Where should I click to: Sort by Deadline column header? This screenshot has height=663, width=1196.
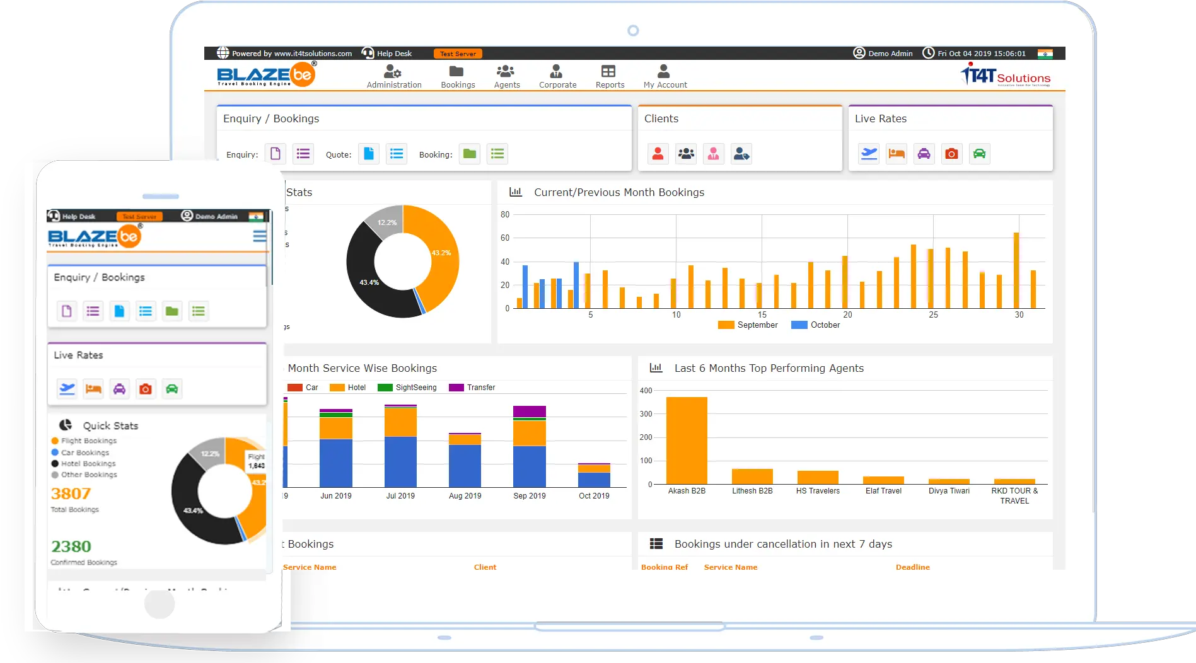coord(912,567)
